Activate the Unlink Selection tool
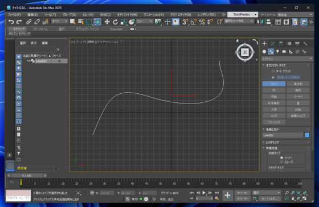 pyautogui.click(x=37, y=22)
